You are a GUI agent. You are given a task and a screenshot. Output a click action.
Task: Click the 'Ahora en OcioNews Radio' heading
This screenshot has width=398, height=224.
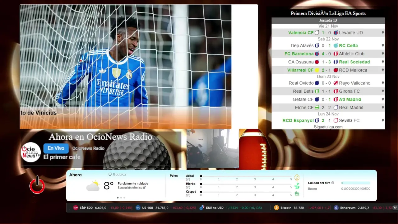100,137
